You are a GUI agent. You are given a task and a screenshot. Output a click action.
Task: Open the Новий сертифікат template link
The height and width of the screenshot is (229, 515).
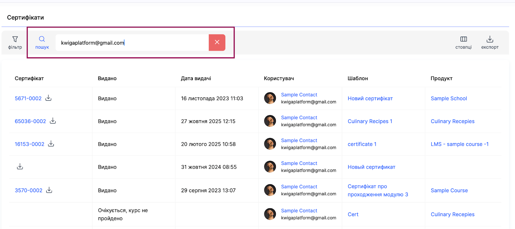370,98
